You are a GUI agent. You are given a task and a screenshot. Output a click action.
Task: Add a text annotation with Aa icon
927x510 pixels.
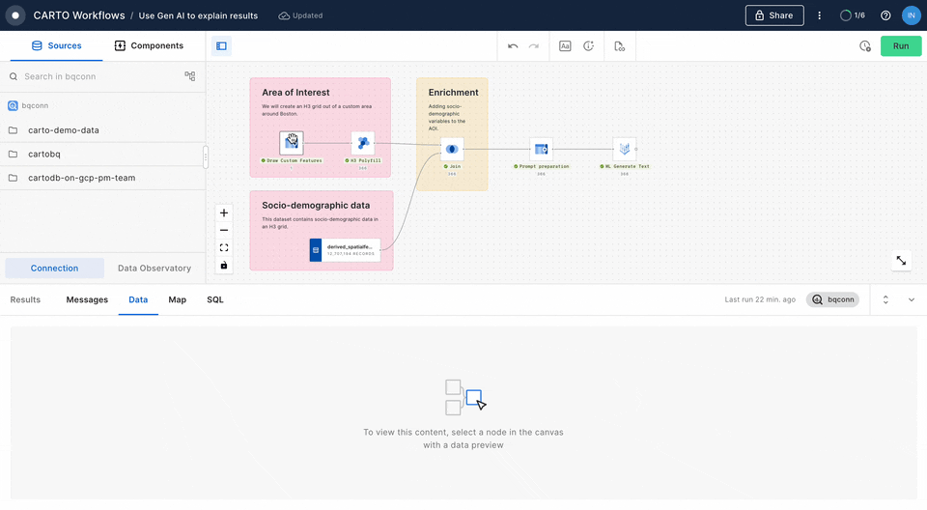565,45
